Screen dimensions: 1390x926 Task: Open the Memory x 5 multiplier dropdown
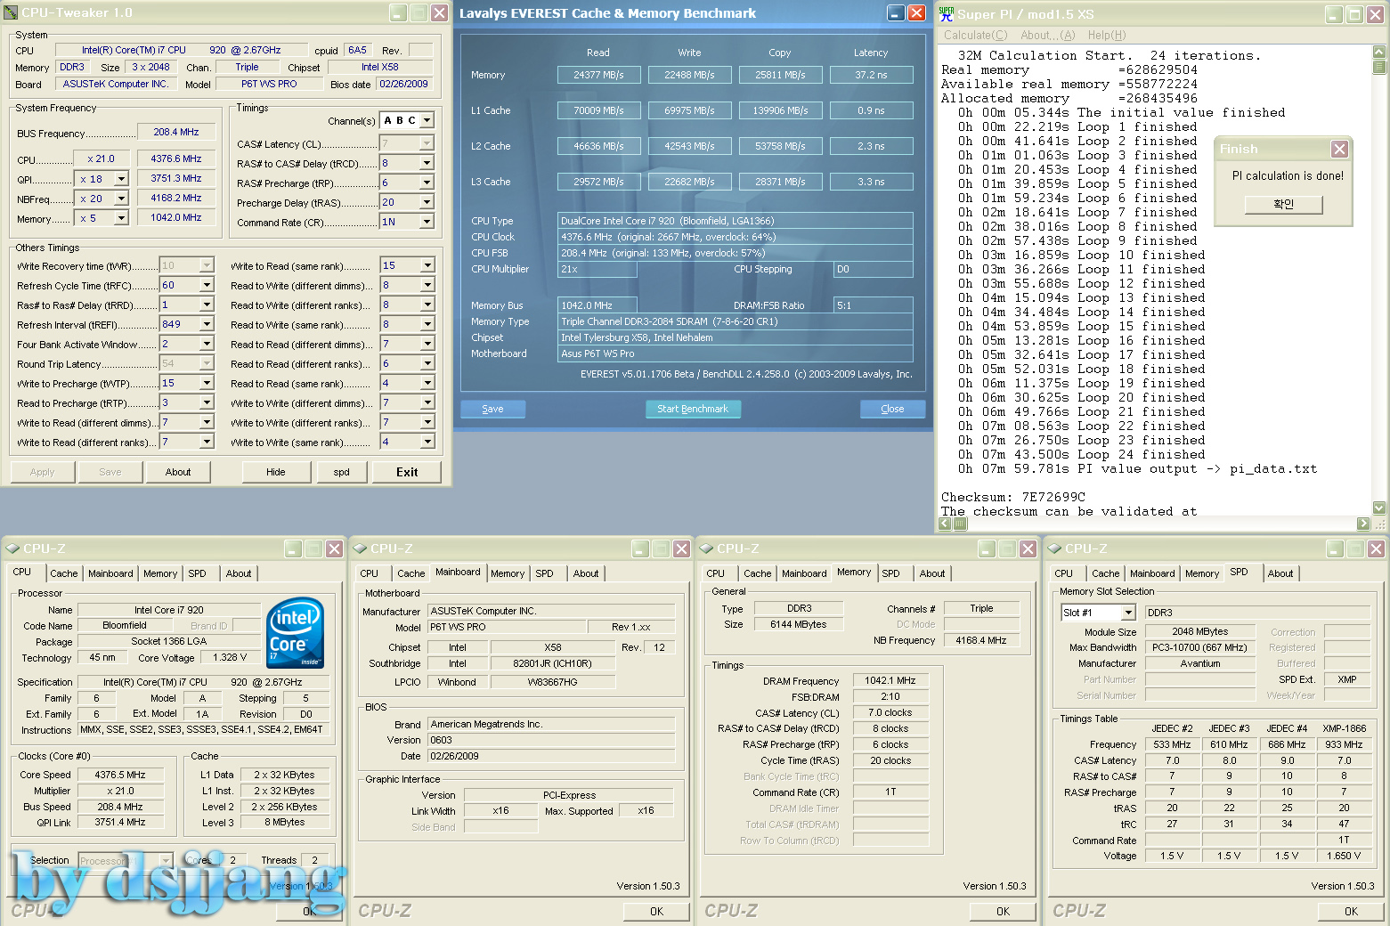click(122, 218)
